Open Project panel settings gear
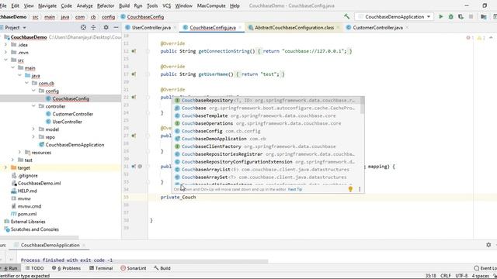Image resolution: width=497 pixels, height=279 pixels. (x=106, y=28)
